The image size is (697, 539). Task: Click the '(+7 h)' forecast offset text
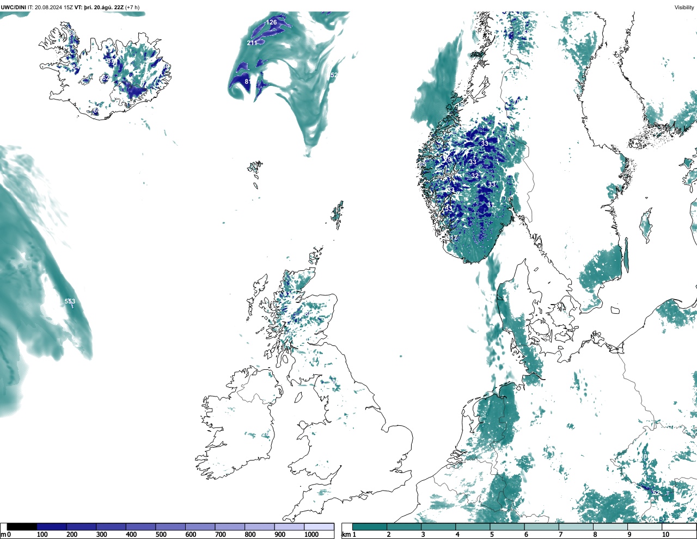coord(132,7)
